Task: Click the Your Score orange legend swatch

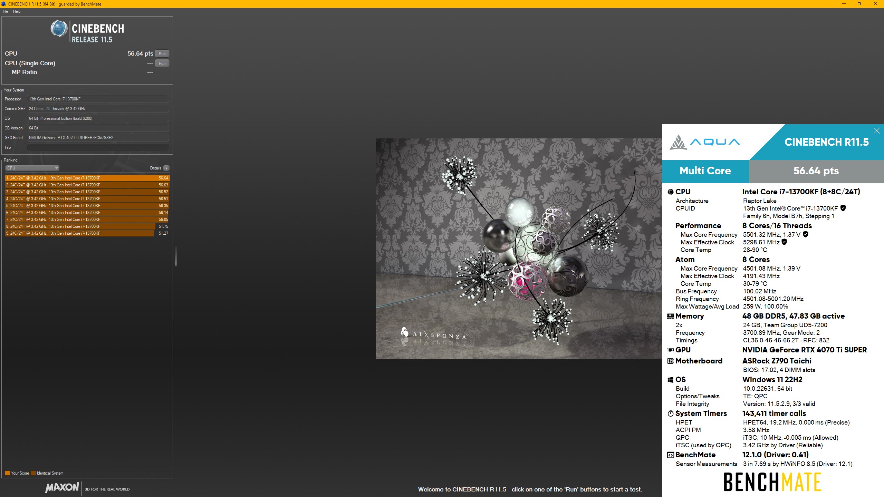Action: (7, 473)
